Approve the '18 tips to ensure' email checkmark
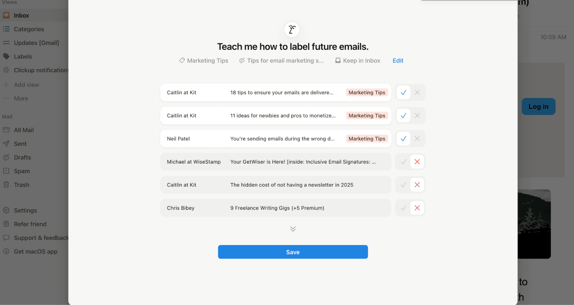The width and height of the screenshot is (574, 305). pyautogui.click(x=403, y=93)
